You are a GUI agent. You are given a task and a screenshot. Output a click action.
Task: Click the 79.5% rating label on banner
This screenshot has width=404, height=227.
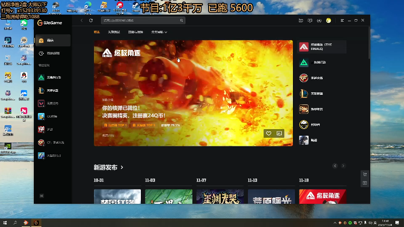(x=170, y=125)
